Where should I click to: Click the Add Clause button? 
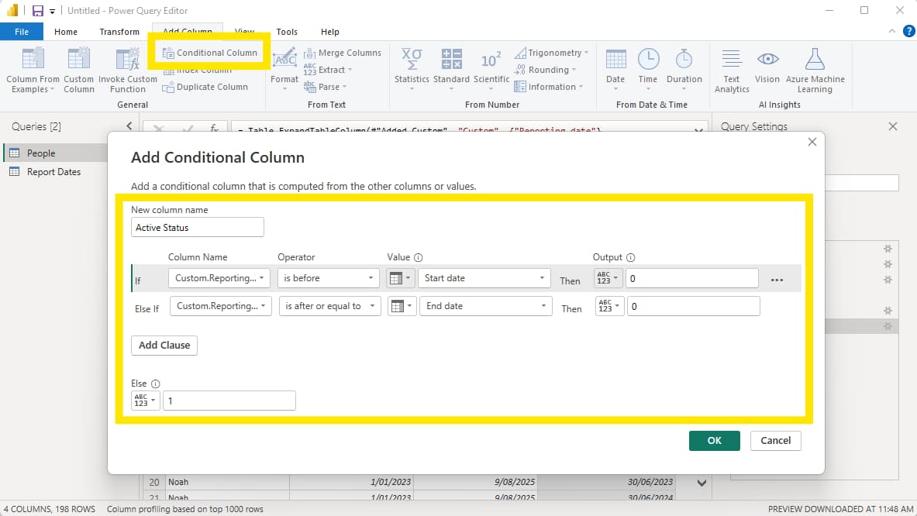coord(164,346)
